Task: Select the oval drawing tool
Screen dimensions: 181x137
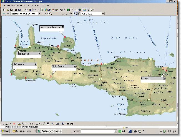Action: (41, 124)
